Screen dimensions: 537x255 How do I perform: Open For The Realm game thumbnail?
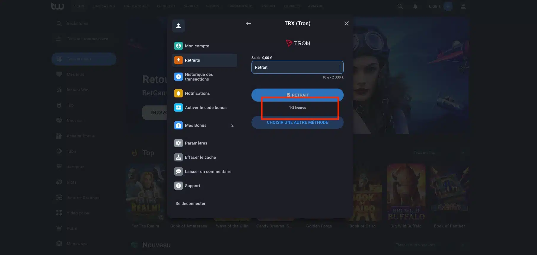coord(145,193)
